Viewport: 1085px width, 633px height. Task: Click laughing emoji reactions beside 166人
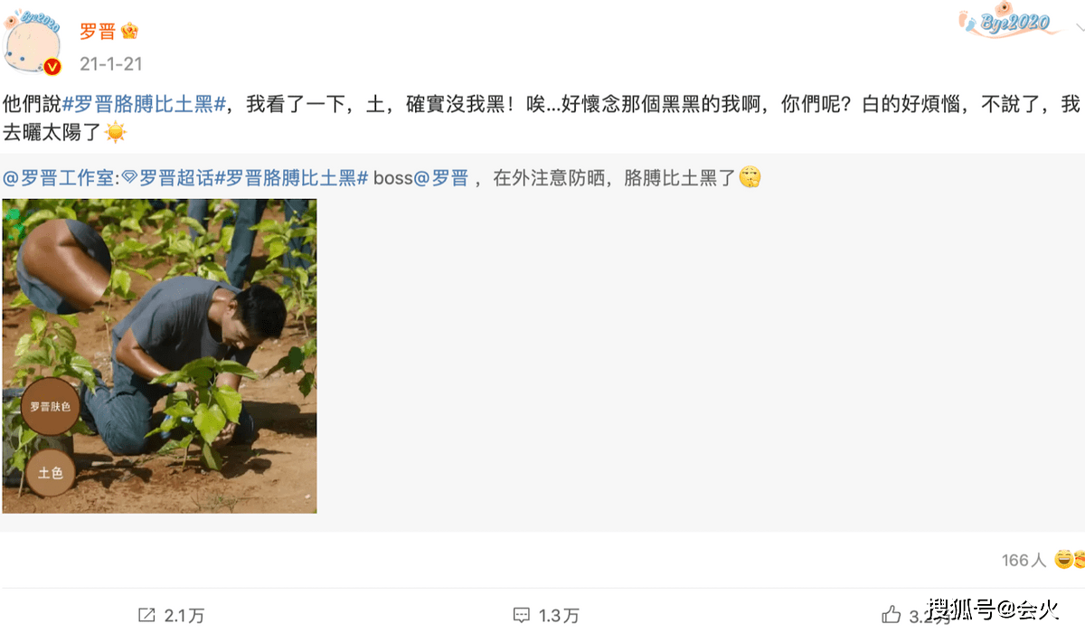click(1069, 560)
